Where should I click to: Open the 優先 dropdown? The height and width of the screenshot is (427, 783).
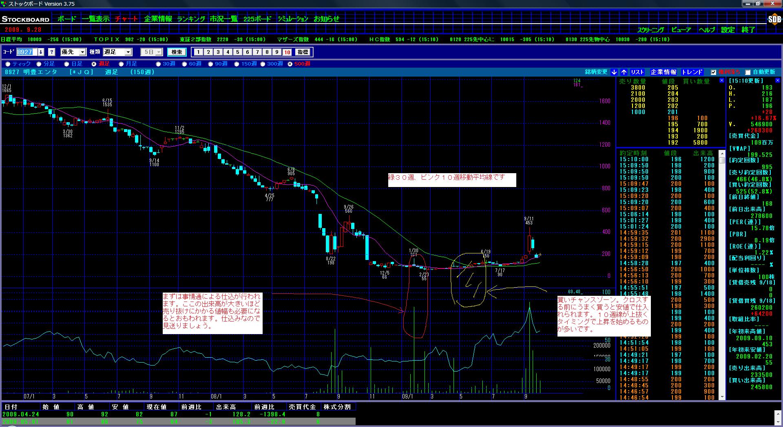(82, 52)
